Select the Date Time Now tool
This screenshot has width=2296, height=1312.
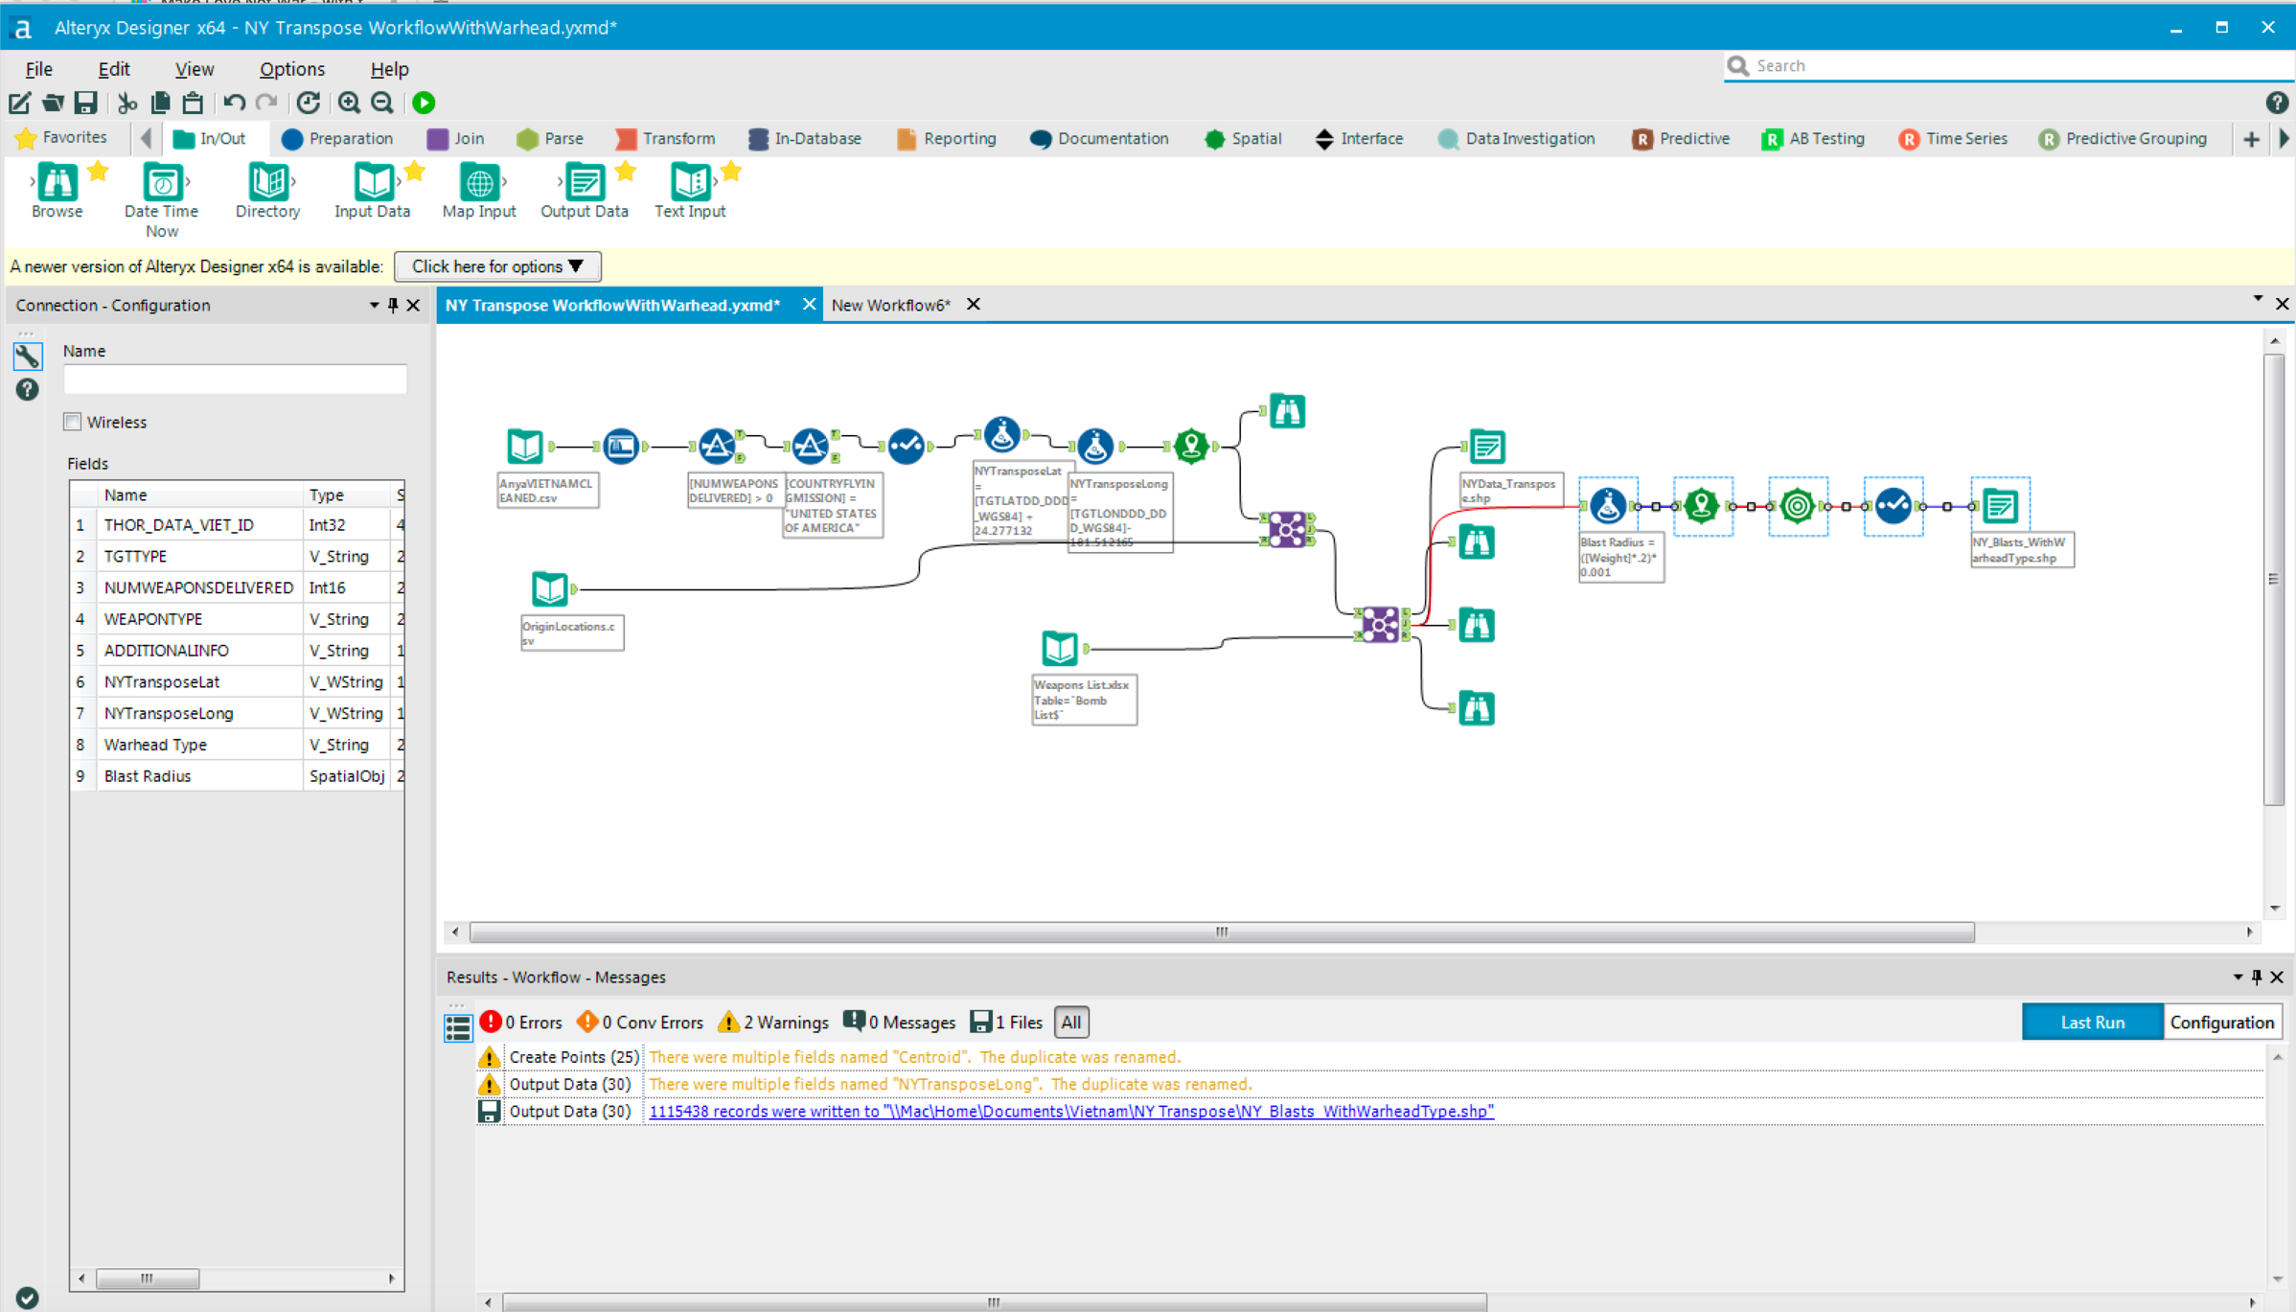[162, 199]
